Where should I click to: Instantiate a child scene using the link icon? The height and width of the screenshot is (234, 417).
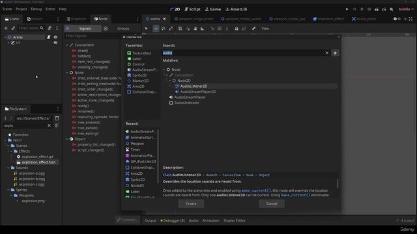click(13, 28)
